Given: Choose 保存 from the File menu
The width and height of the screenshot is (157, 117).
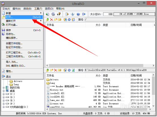Looking at the screenshot, I should click(x=22, y=30).
